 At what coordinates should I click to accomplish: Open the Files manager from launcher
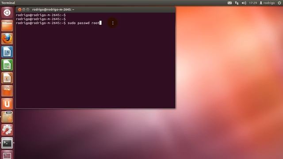tap(7, 26)
